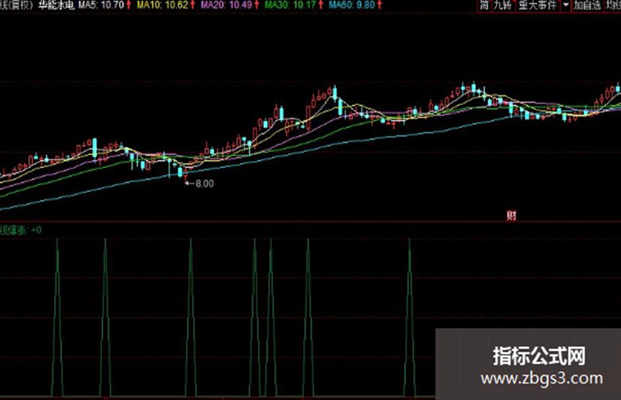The height and width of the screenshot is (400, 621).
Task: Click the MA10: 10.62 label
Action: coord(162,5)
